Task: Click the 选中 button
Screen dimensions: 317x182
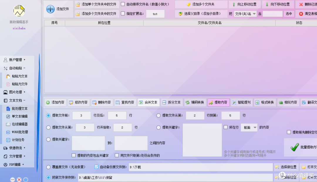Action: pos(289,14)
